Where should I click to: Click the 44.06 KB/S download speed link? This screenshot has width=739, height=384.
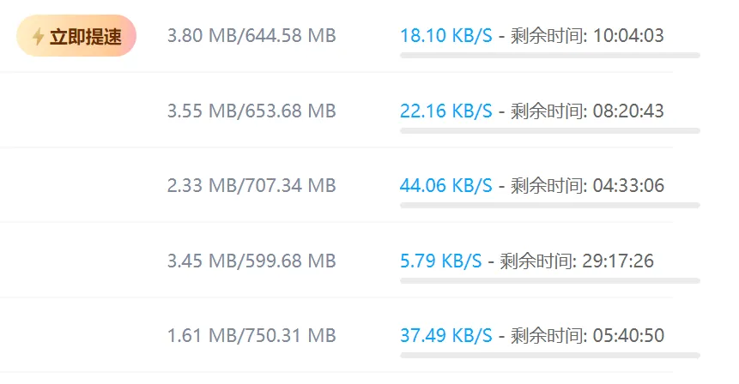tap(445, 185)
